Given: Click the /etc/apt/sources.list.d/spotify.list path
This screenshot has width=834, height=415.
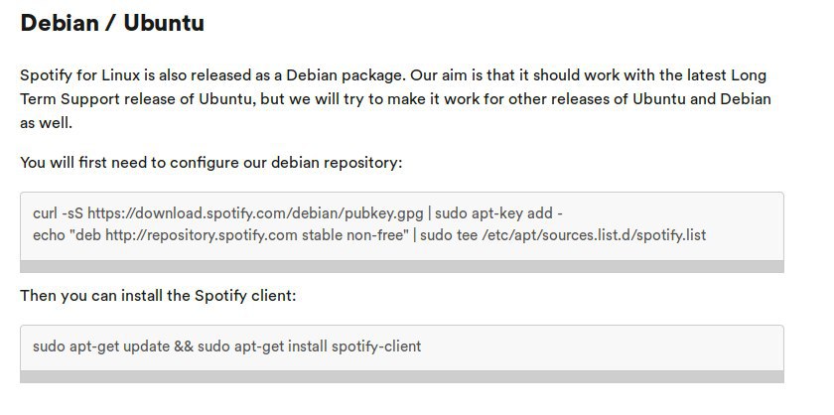Looking at the screenshot, I should [594, 234].
